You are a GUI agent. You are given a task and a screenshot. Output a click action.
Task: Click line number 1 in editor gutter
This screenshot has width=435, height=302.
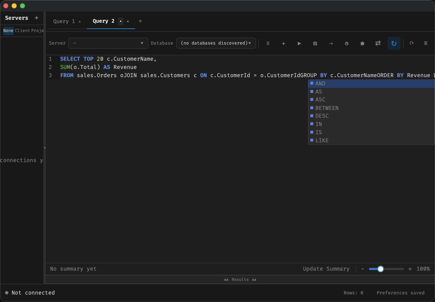coord(50,59)
